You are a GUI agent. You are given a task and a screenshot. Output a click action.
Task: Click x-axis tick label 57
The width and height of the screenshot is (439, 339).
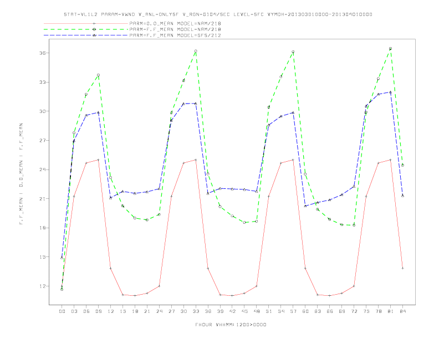coord(293,311)
